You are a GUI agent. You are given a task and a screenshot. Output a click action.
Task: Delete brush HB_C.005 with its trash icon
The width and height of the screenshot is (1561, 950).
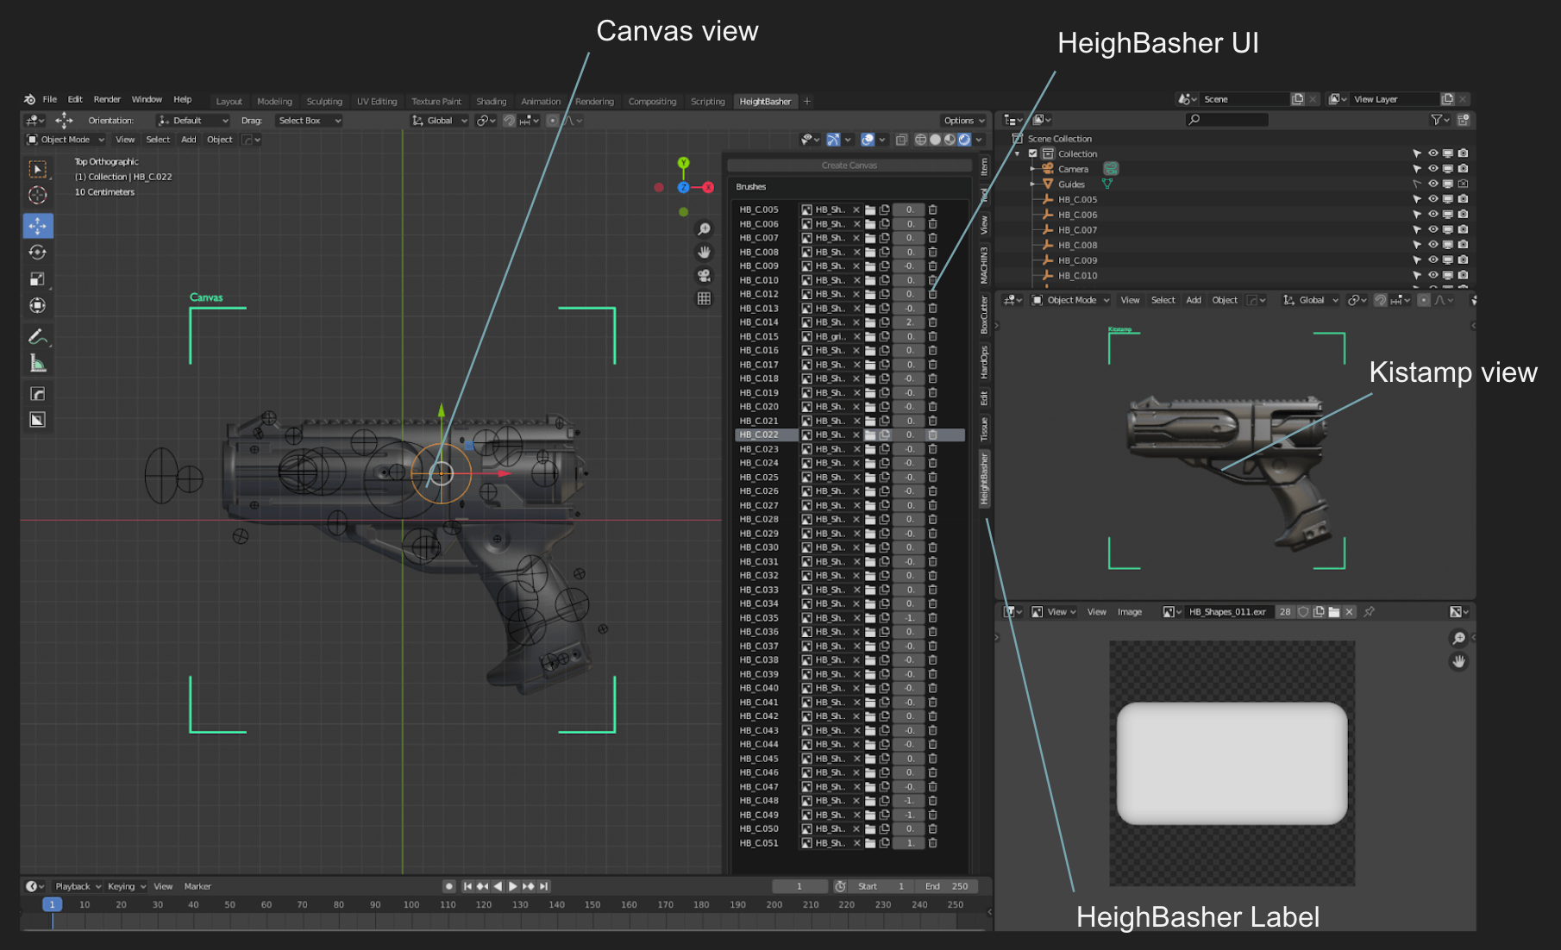pos(932,209)
